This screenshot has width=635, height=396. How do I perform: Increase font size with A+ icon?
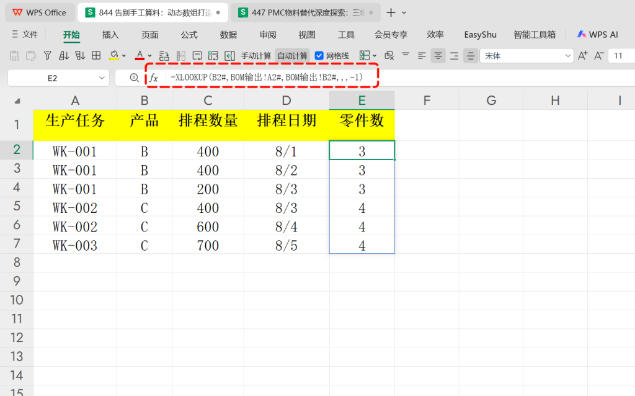pyautogui.click(x=583, y=55)
